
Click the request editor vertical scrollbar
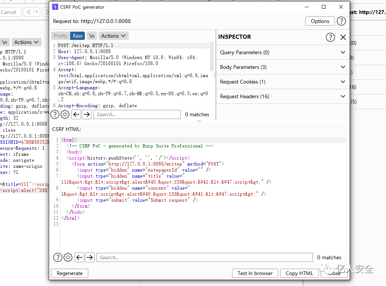[211, 57]
